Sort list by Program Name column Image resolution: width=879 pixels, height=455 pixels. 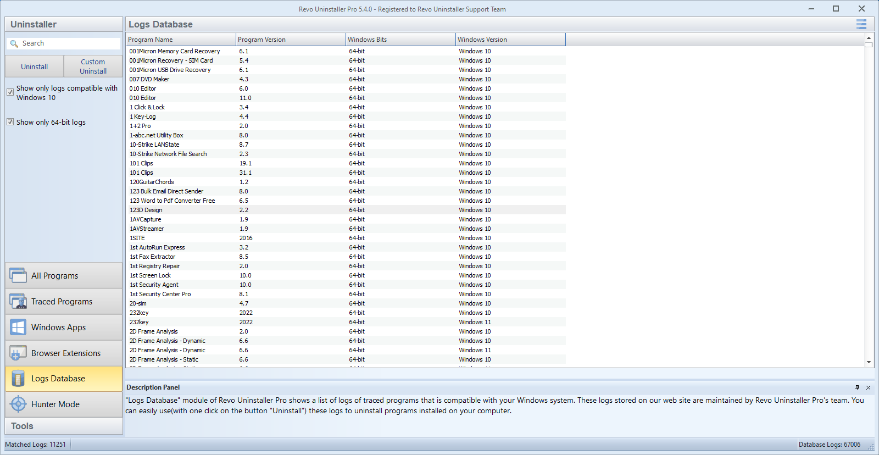(180, 40)
